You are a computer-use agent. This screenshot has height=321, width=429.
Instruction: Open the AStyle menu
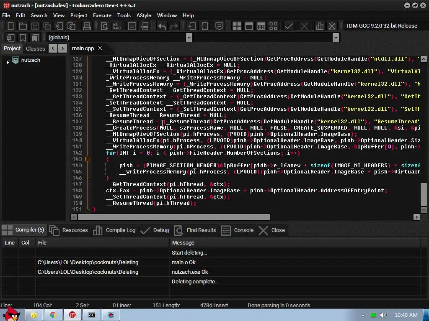coord(144,15)
